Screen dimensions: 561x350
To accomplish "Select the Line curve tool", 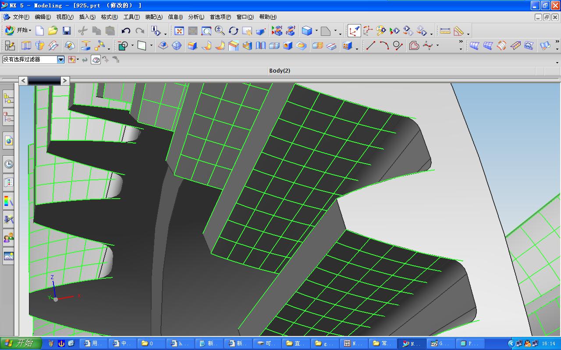I will (371, 45).
